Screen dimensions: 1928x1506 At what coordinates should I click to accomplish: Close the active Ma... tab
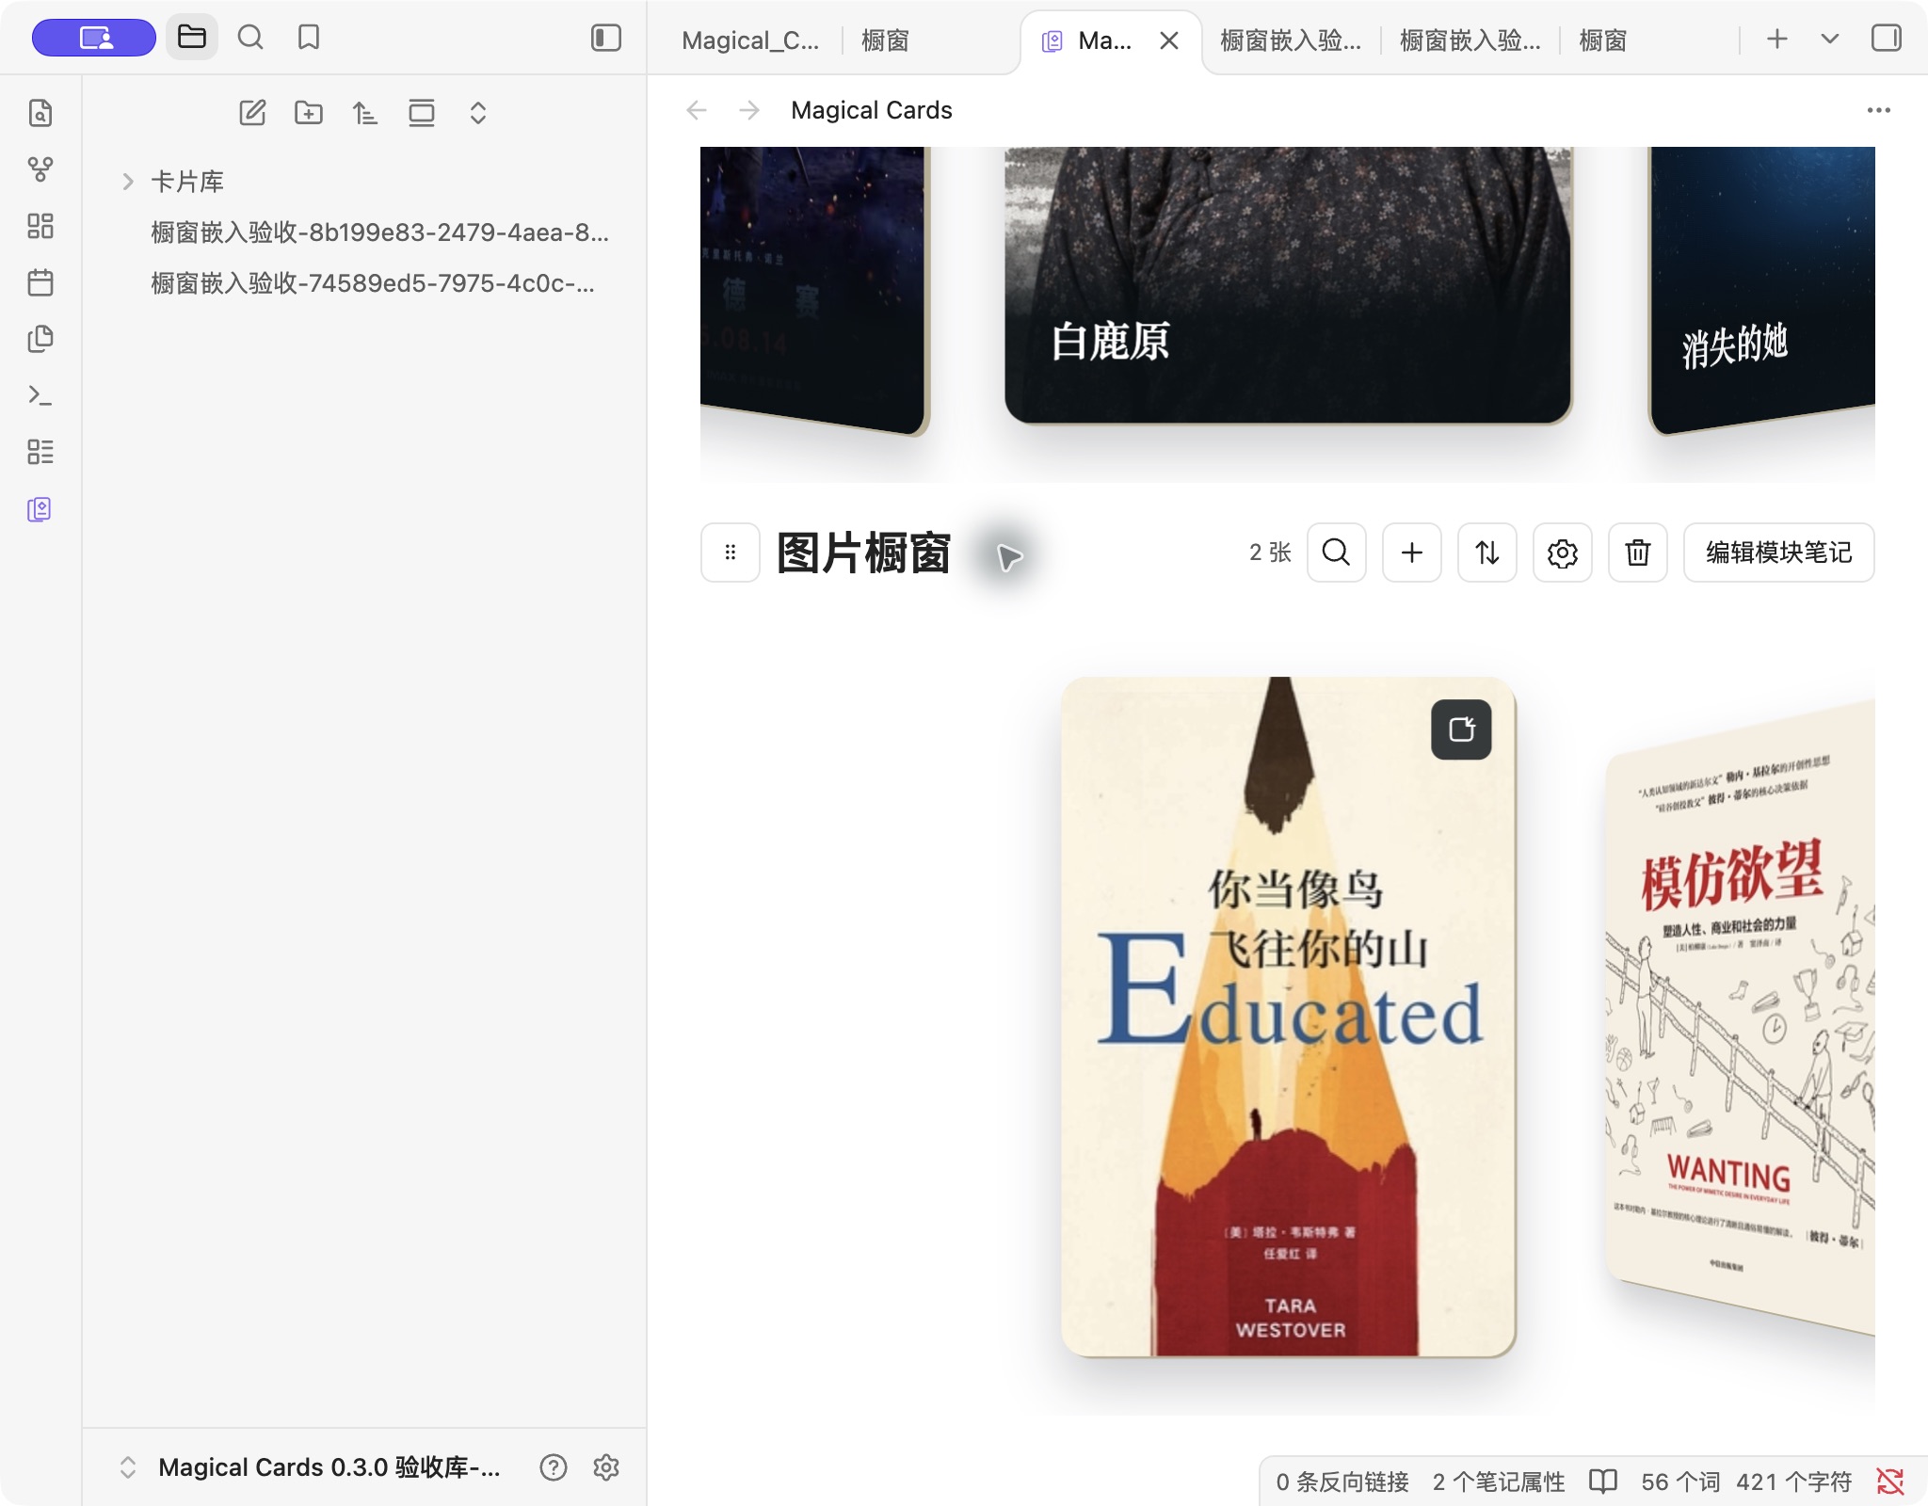[1169, 40]
